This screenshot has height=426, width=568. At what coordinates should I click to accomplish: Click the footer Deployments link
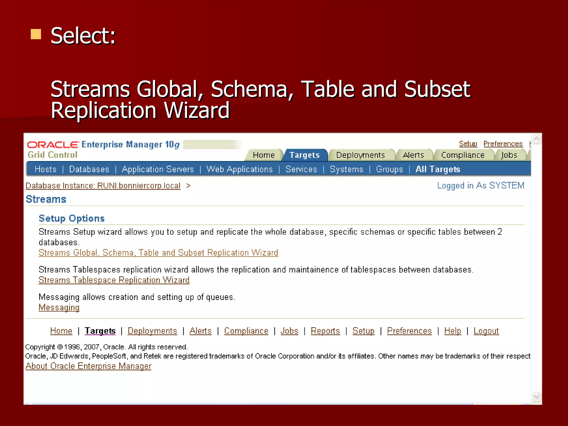point(152,331)
